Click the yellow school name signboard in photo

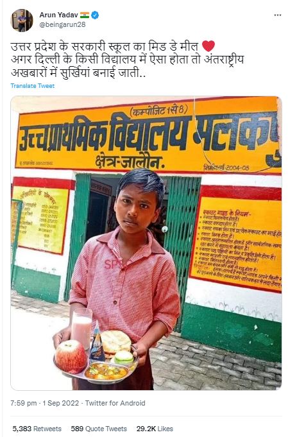click(148, 137)
